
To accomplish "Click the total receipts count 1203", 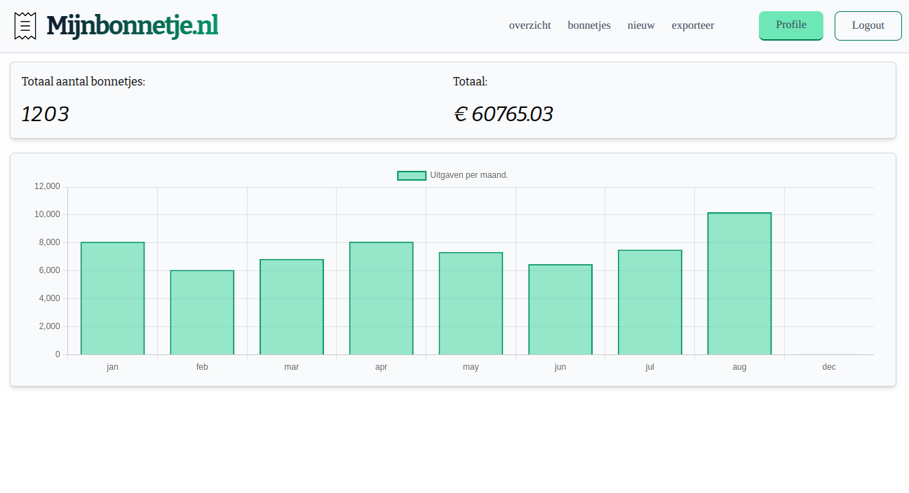I will pos(46,114).
